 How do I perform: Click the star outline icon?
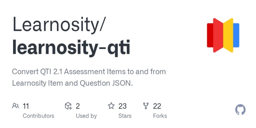[111, 106]
